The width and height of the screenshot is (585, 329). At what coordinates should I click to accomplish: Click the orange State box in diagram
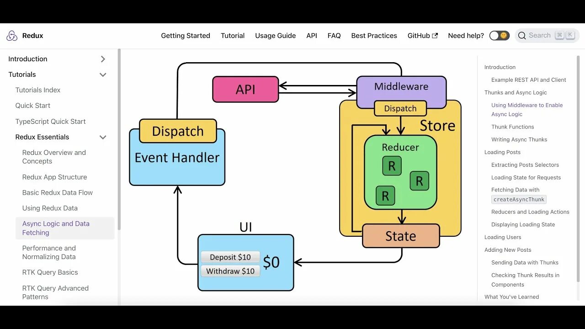click(401, 236)
